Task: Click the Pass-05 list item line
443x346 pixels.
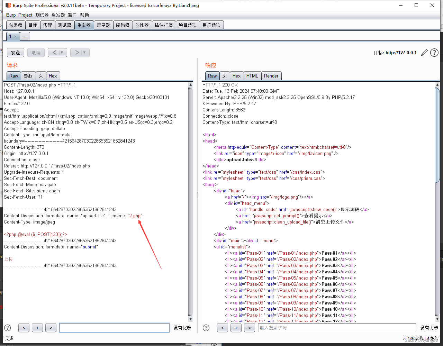Action: coord(290,278)
